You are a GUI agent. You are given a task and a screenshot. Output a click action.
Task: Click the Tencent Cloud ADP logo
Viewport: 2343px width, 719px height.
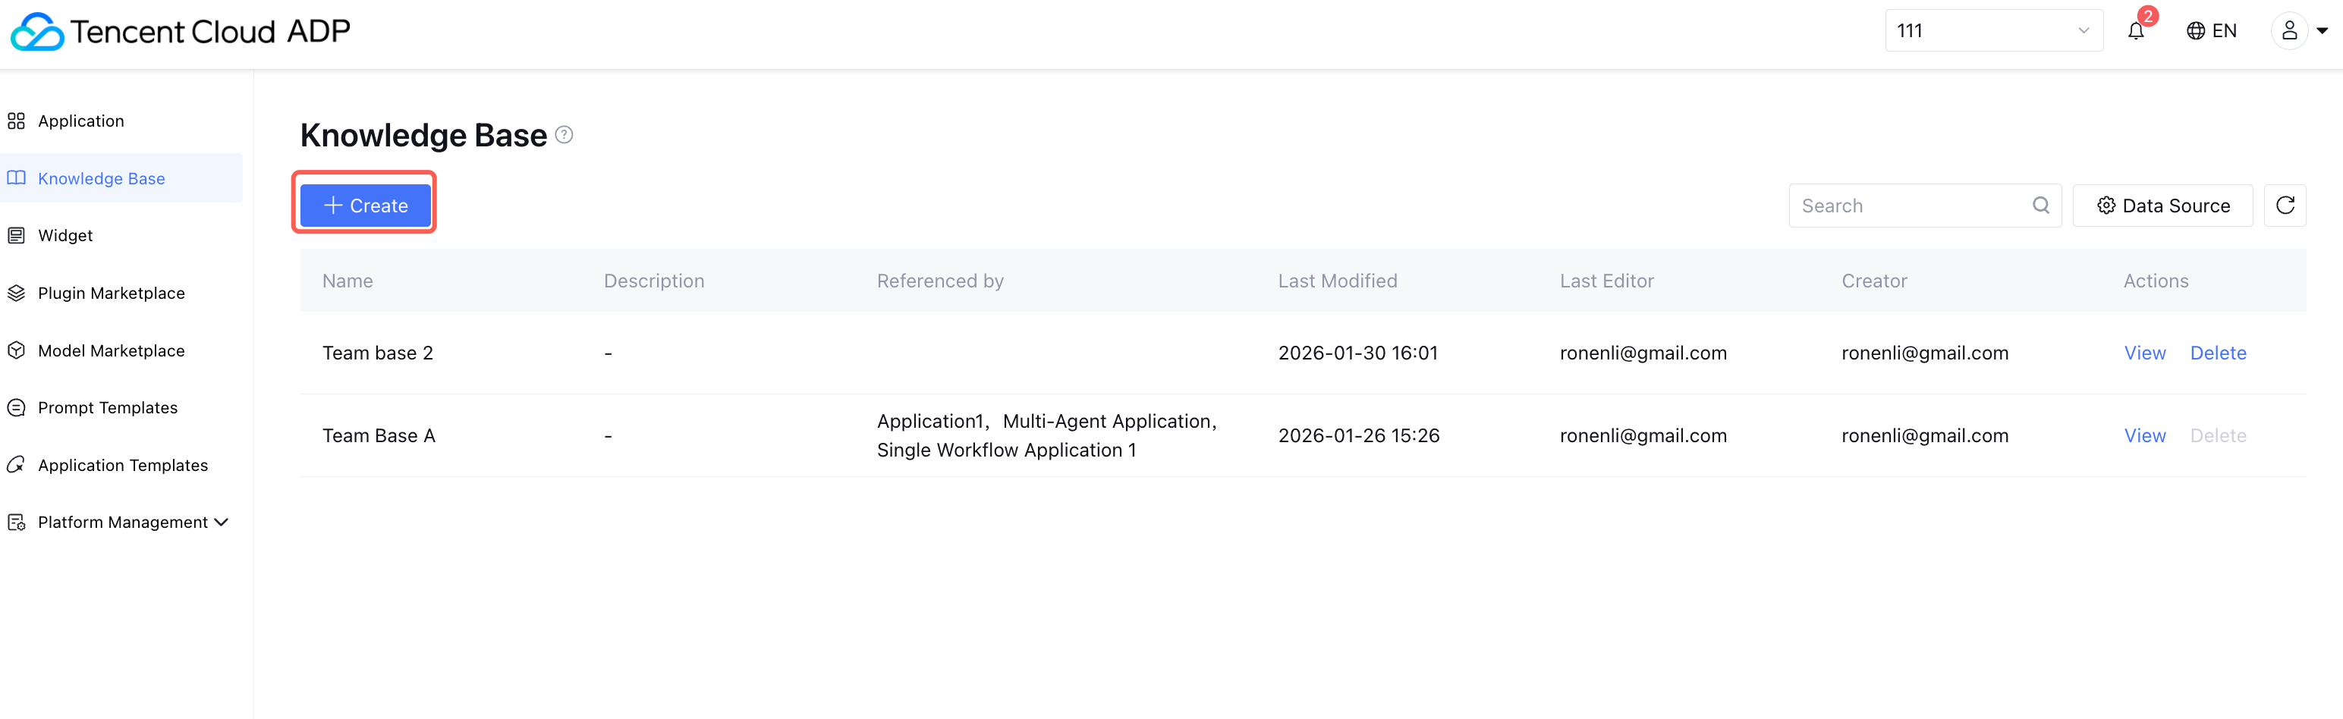click(180, 31)
